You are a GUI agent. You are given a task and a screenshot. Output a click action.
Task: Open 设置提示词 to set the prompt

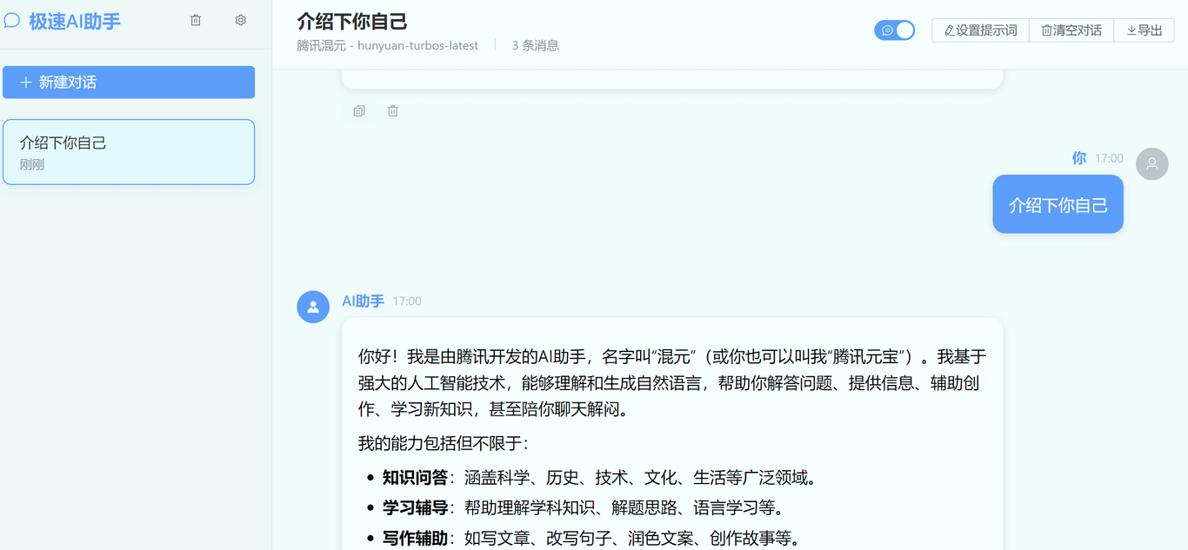tap(980, 30)
